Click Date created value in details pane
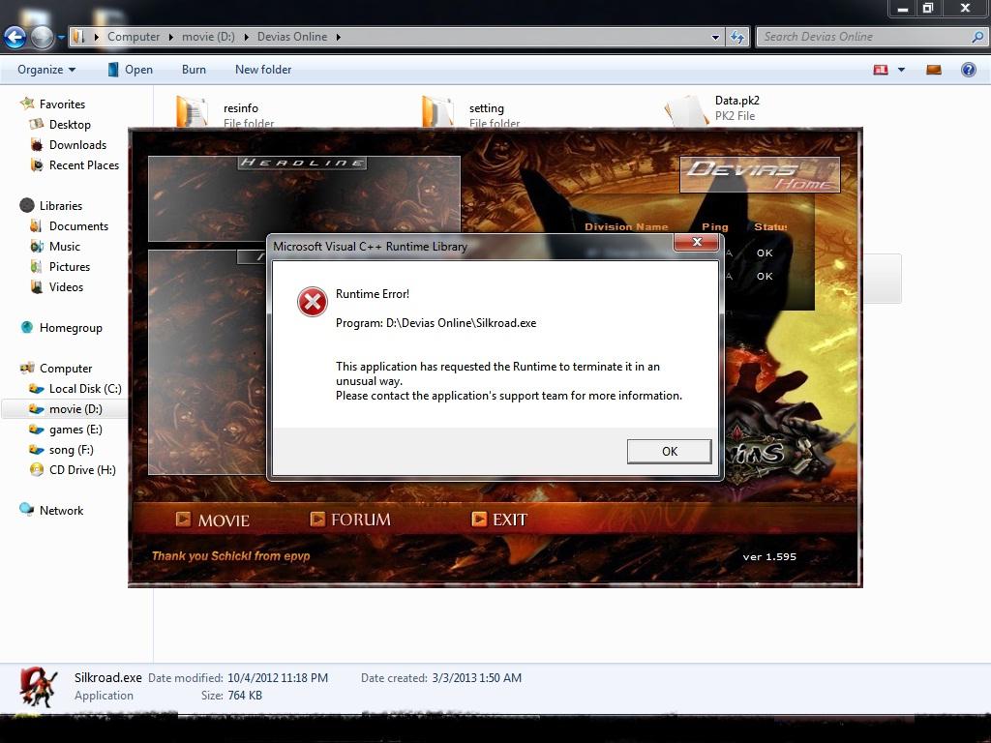Screen dimensions: 991x743 pos(476,678)
